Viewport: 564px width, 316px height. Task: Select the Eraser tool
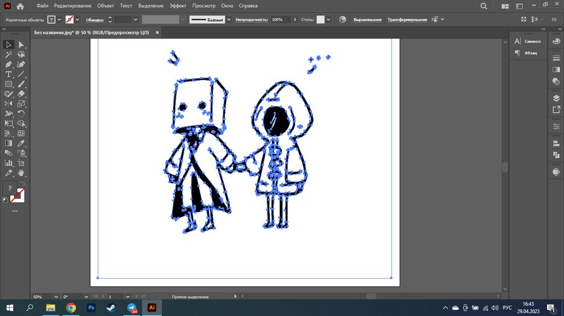click(21, 94)
